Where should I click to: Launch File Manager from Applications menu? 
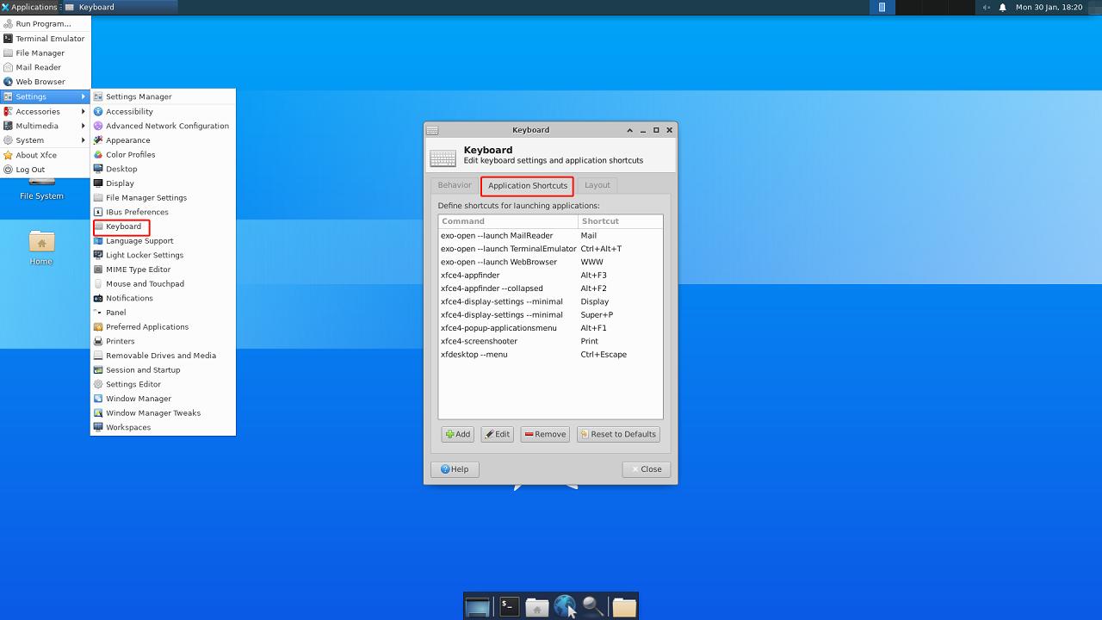tap(45, 53)
